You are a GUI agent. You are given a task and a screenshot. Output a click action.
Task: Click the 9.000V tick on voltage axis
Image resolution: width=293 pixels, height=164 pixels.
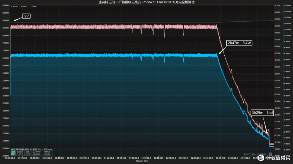pyautogui.click(x=5, y=20)
